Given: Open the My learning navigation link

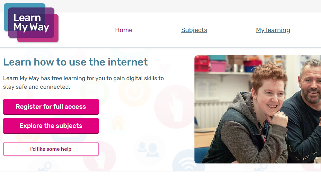Looking at the screenshot, I should tap(273, 30).
